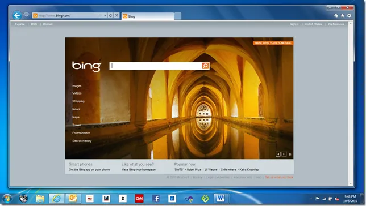Open the Preferences link
The width and height of the screenshot is (366, 206).
click(x=336, y=24)
